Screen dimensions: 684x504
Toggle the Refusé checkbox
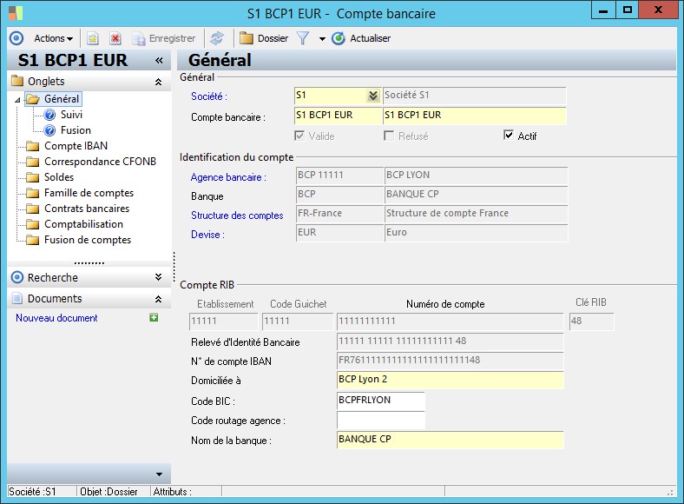[x=390, y=136]
